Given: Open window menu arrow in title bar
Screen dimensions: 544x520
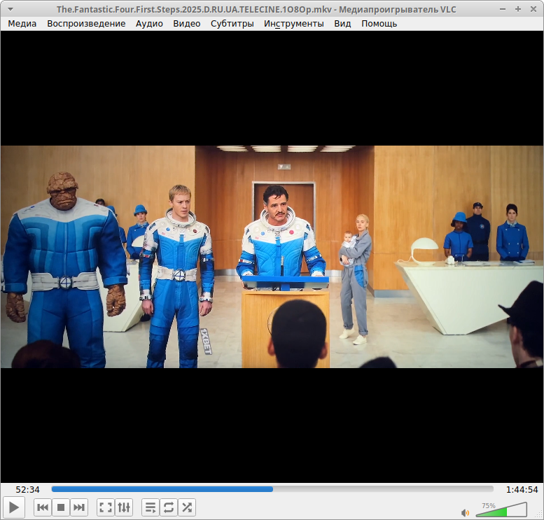Looking at the screenshot, I should point(11,9).
